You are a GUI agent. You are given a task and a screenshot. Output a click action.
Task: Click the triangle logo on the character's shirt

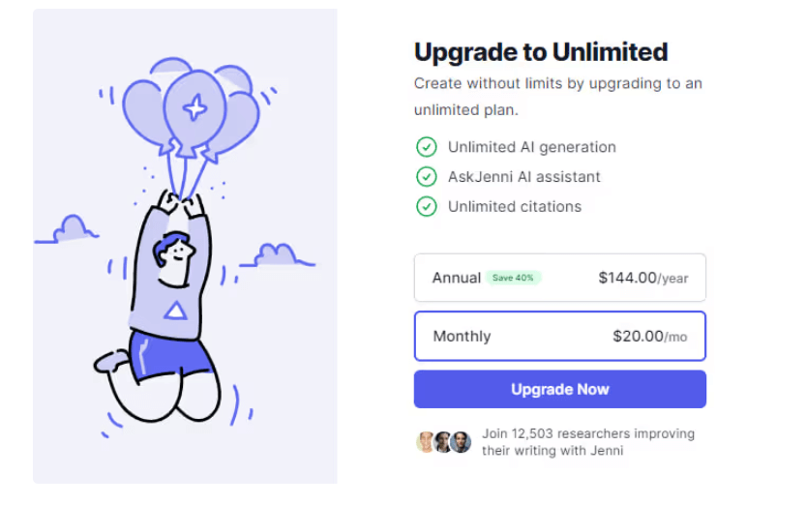[x=174, y=310]
